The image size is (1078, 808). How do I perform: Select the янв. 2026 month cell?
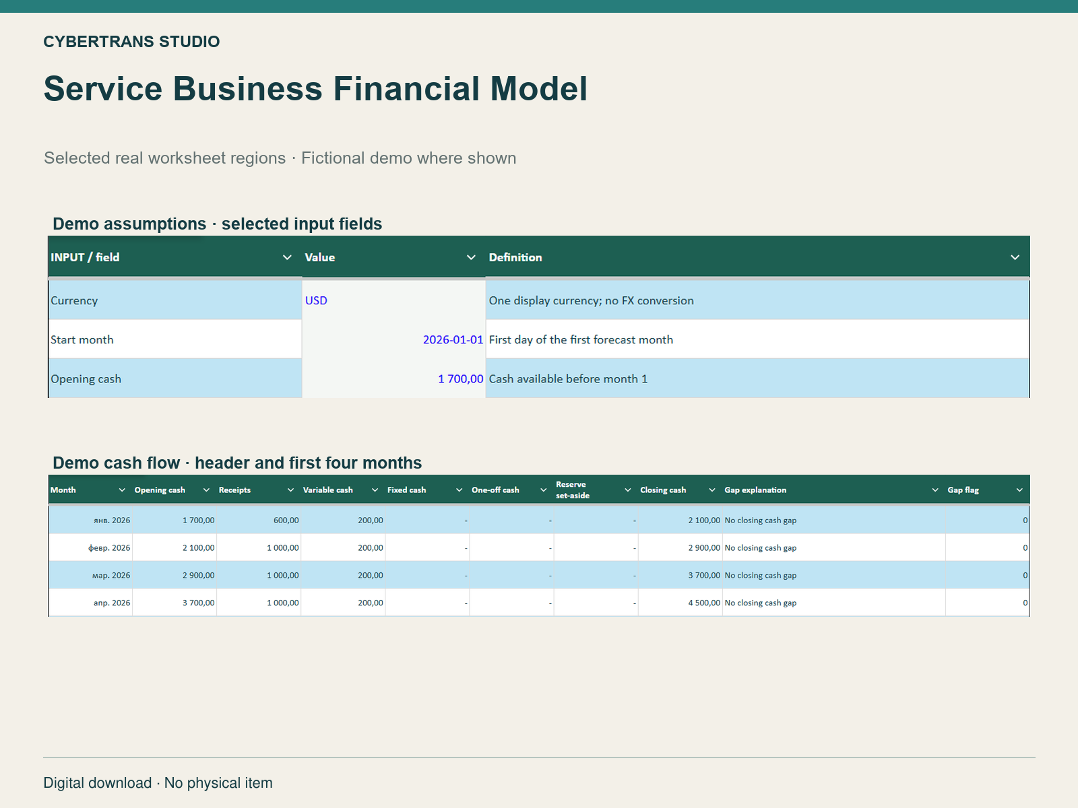point(90,520)
